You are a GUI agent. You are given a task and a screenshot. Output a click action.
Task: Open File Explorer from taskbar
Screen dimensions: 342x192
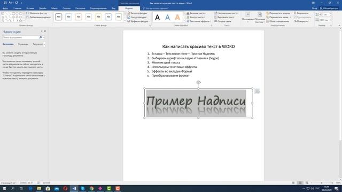(39, 188)
